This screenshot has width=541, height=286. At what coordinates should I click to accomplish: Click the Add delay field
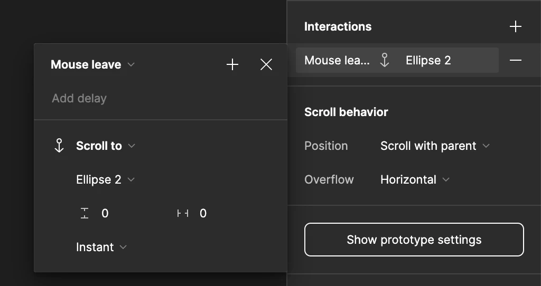coord(79,99)
